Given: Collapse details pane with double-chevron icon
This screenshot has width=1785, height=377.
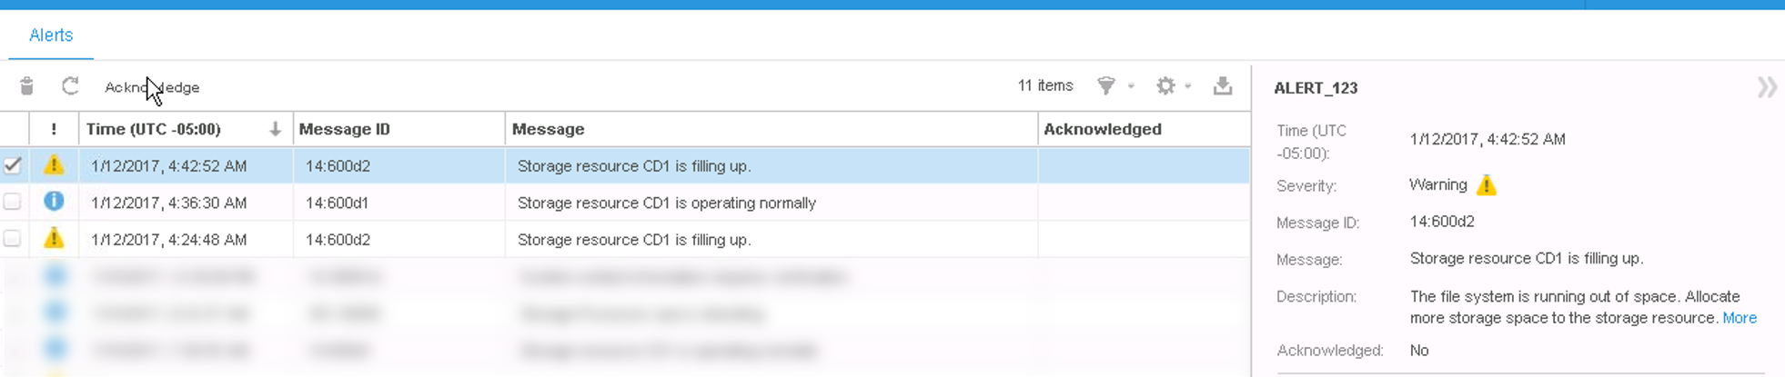Looking at the screenshot, I should pos(1766,87).
